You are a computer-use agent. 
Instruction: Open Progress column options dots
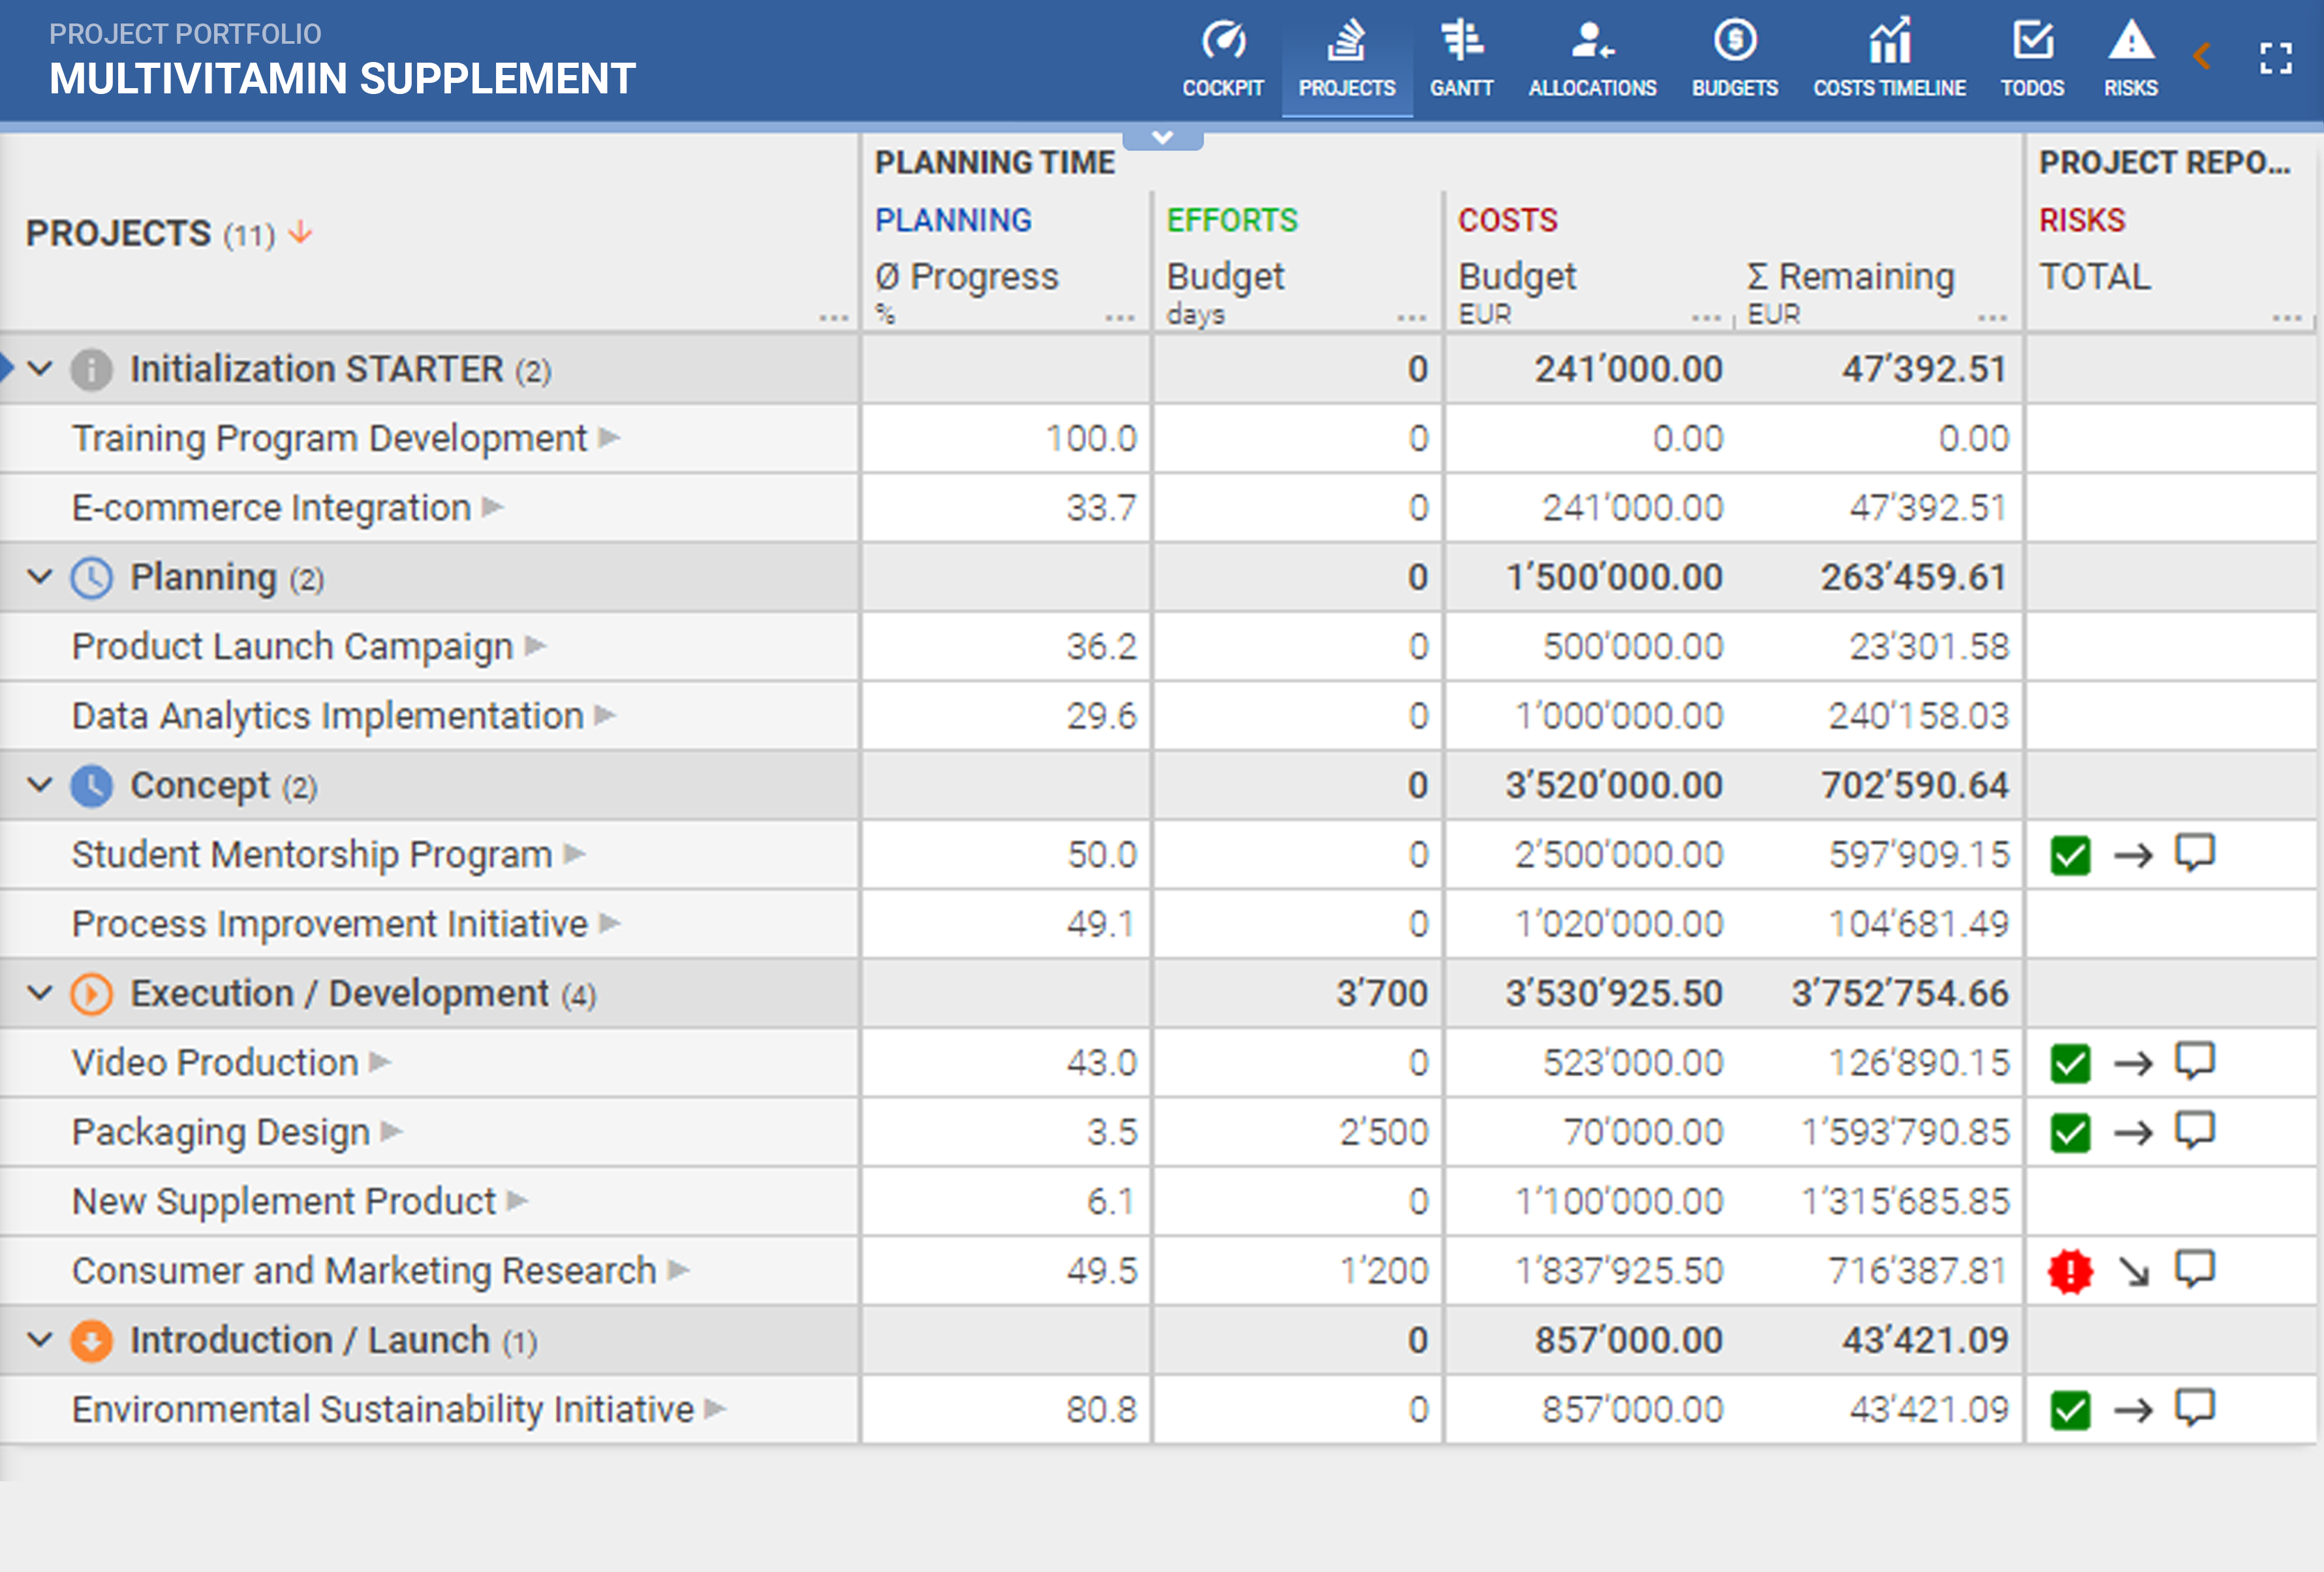coord(1120,318)
